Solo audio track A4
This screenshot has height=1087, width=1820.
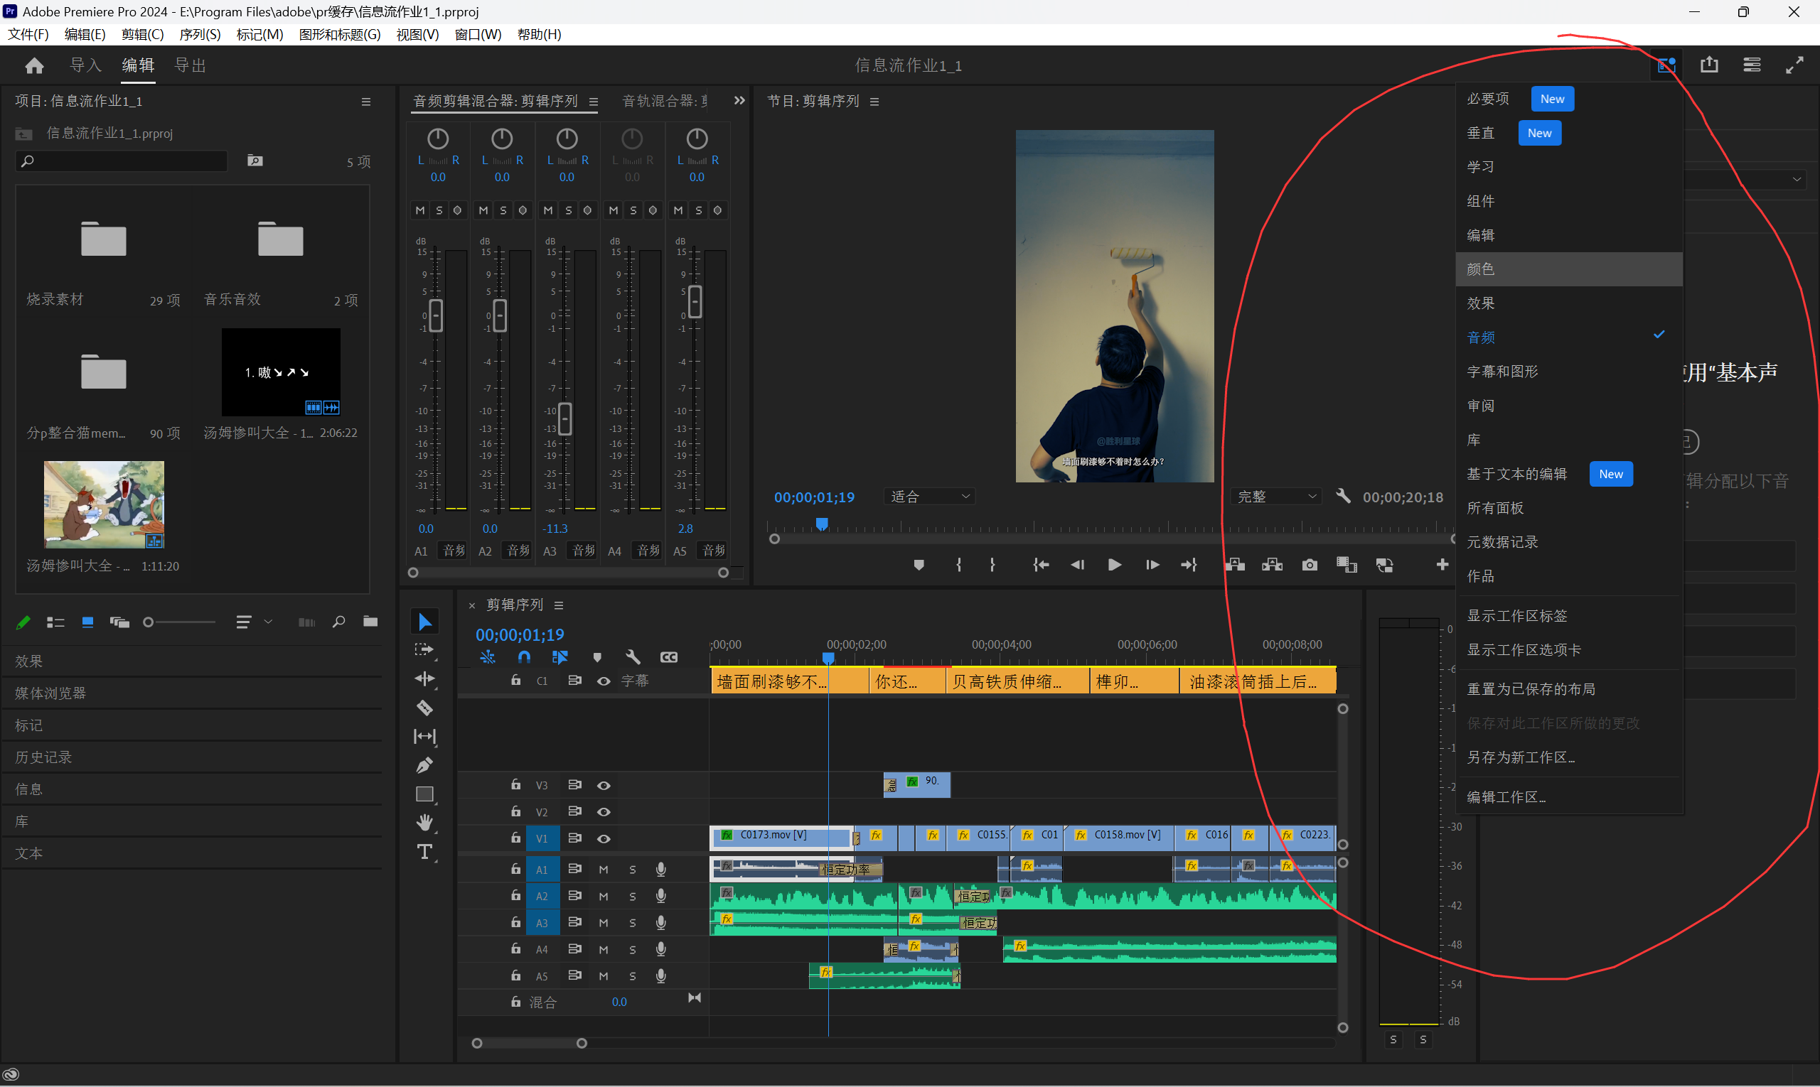633,950
